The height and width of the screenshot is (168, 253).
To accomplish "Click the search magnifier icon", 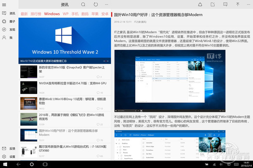I will click(x=83, y=5).
